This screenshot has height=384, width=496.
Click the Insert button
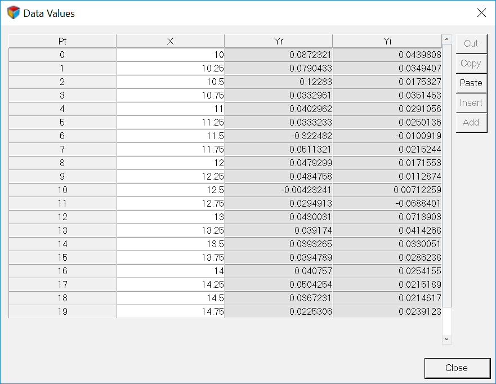(471, 103)
